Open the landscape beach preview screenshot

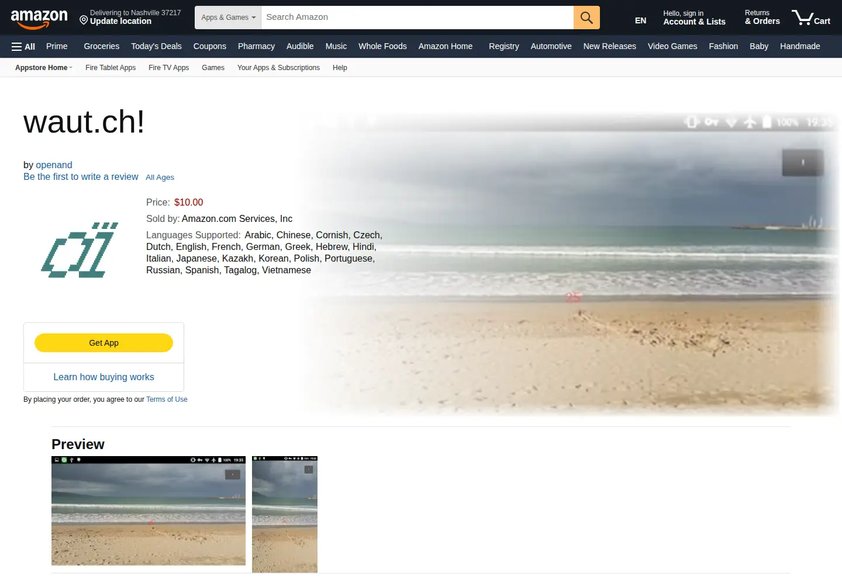(149, 511)
